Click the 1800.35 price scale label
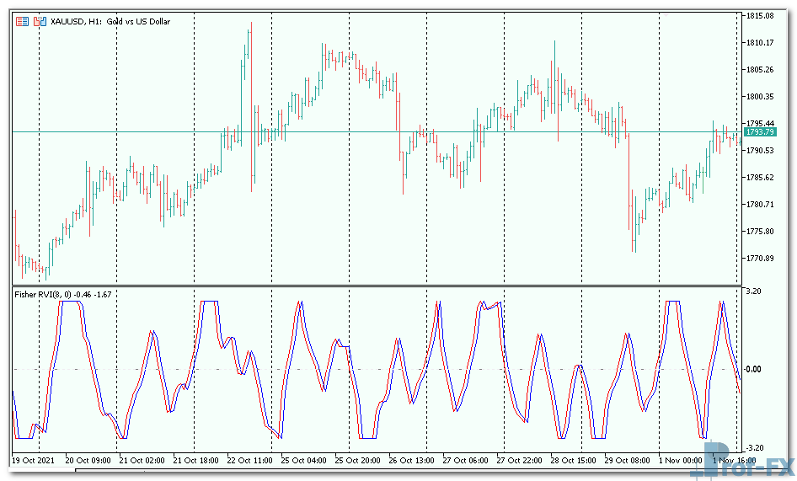The height and width of the screenshot is (481, 797). (760, 96)
